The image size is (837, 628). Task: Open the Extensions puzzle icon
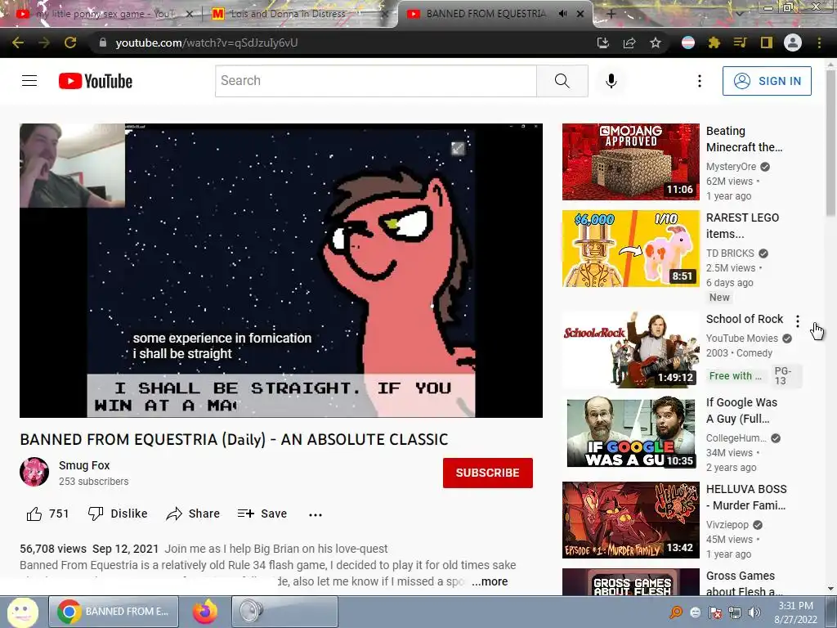coord(714,43)
